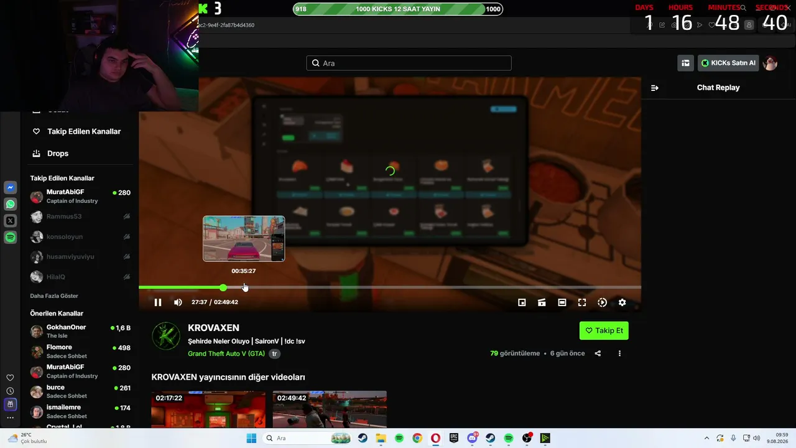This screenshot has width=796, height=448.
Task: Click the circular play icon next to settings
Action: click(x=602, y=302)
